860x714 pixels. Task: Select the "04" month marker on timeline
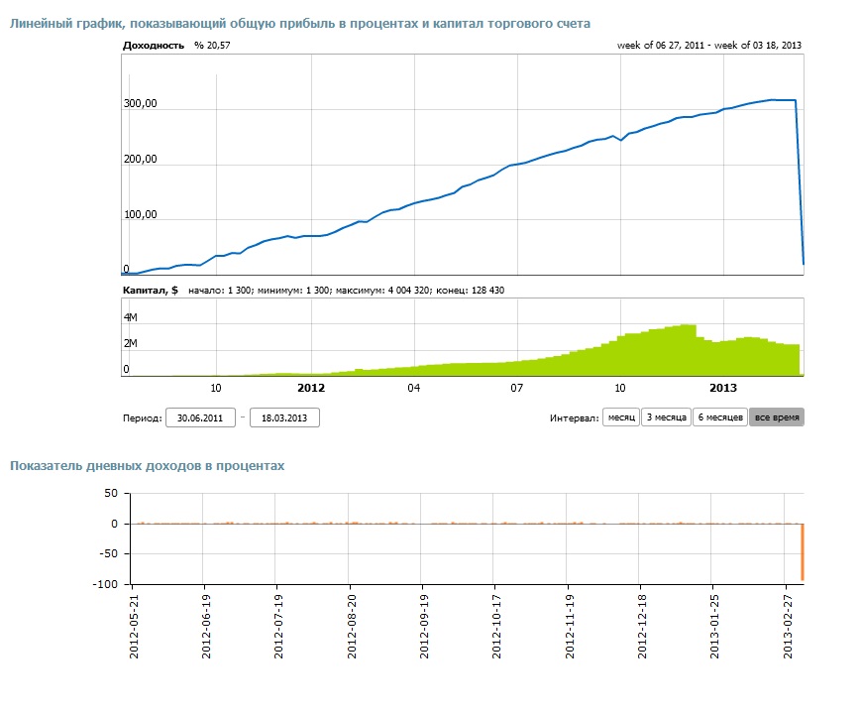tap(414, 388)
